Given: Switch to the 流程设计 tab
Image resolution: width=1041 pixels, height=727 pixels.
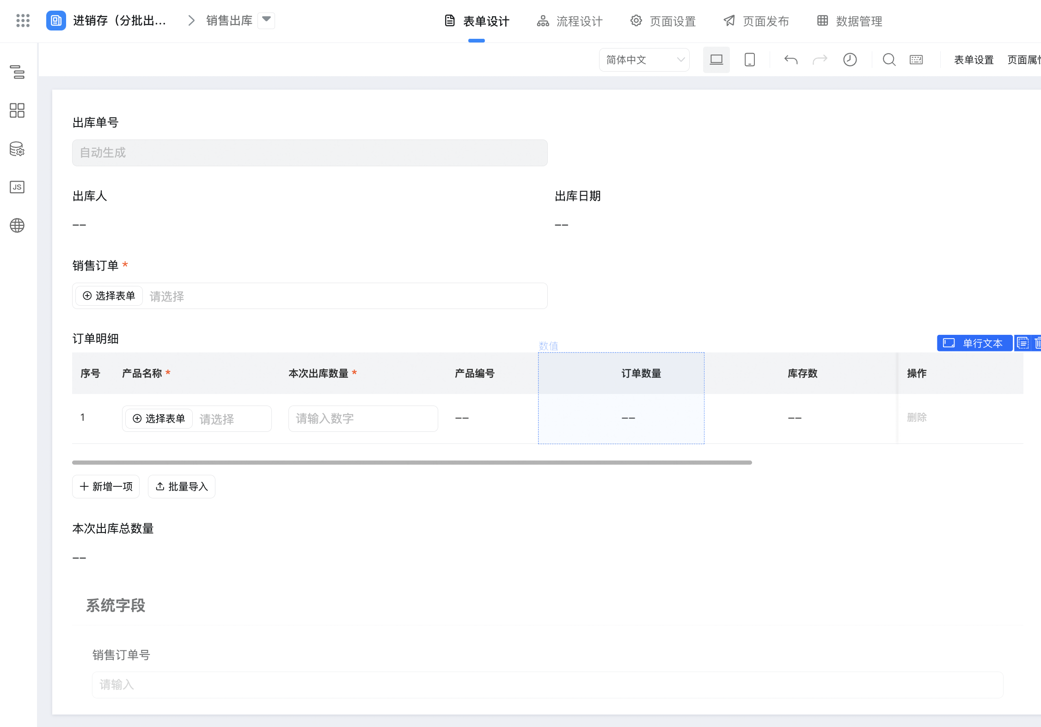Looking at the screenshot, I should click(570, 21).
